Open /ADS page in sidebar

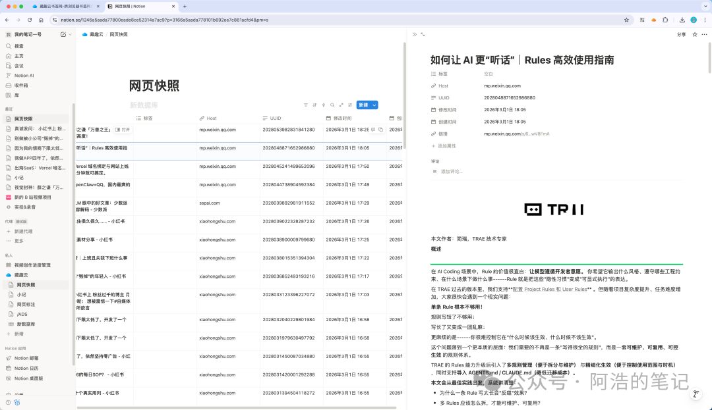pos(22,315)
